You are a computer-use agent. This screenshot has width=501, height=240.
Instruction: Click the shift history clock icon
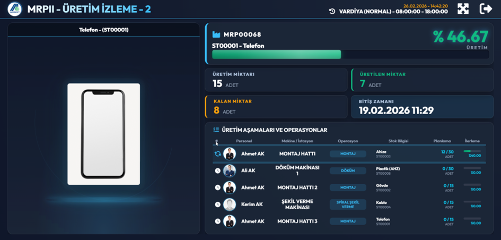point(332,11)
